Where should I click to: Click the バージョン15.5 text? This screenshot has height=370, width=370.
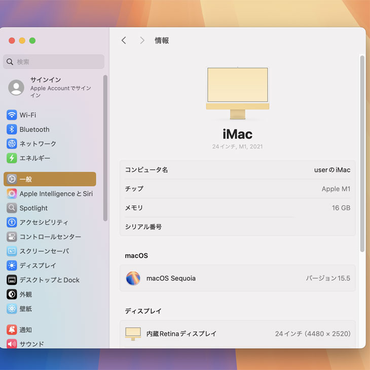coord(328,278)
